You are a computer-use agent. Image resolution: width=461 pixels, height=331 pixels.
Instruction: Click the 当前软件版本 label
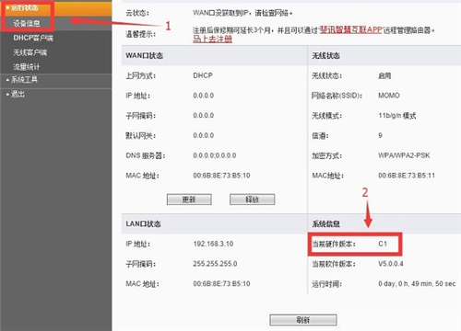[334, 264]
